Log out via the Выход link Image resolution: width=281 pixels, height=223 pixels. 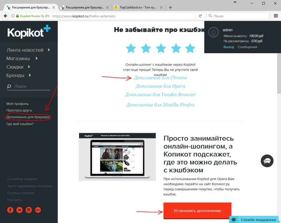click(229, 47)
